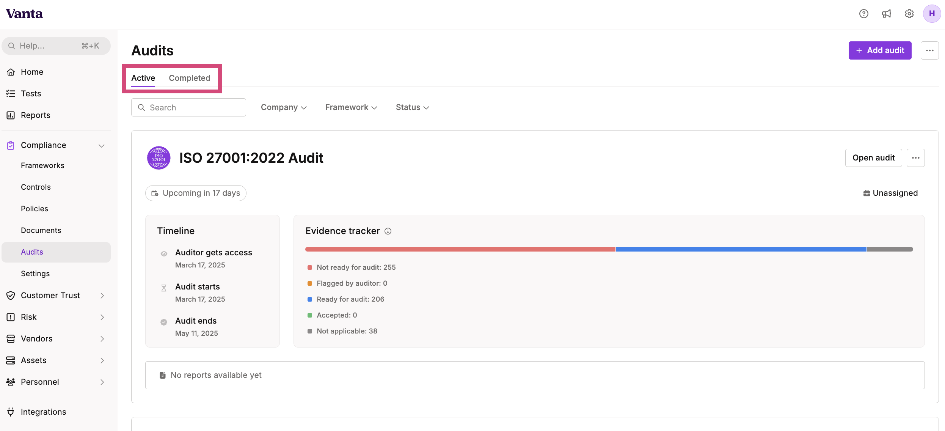Go to Controls in sidebar
Image resolution: width=945 pixels, height=431 pixels.
click(36, 187)
